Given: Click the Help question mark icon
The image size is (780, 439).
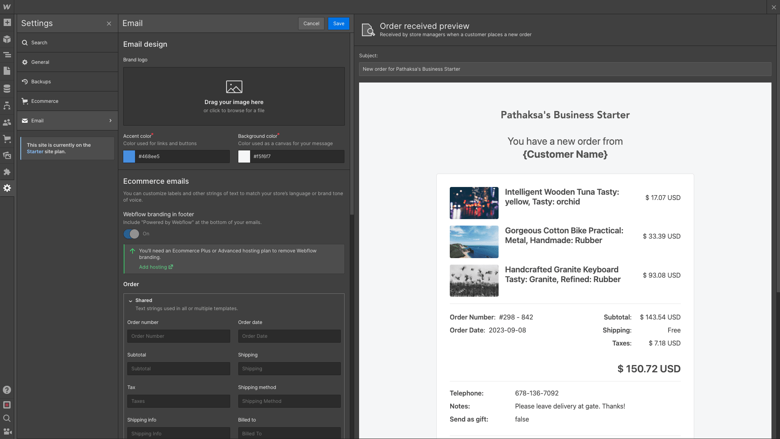Looking at the screenshot, I should tap(7, 390).
